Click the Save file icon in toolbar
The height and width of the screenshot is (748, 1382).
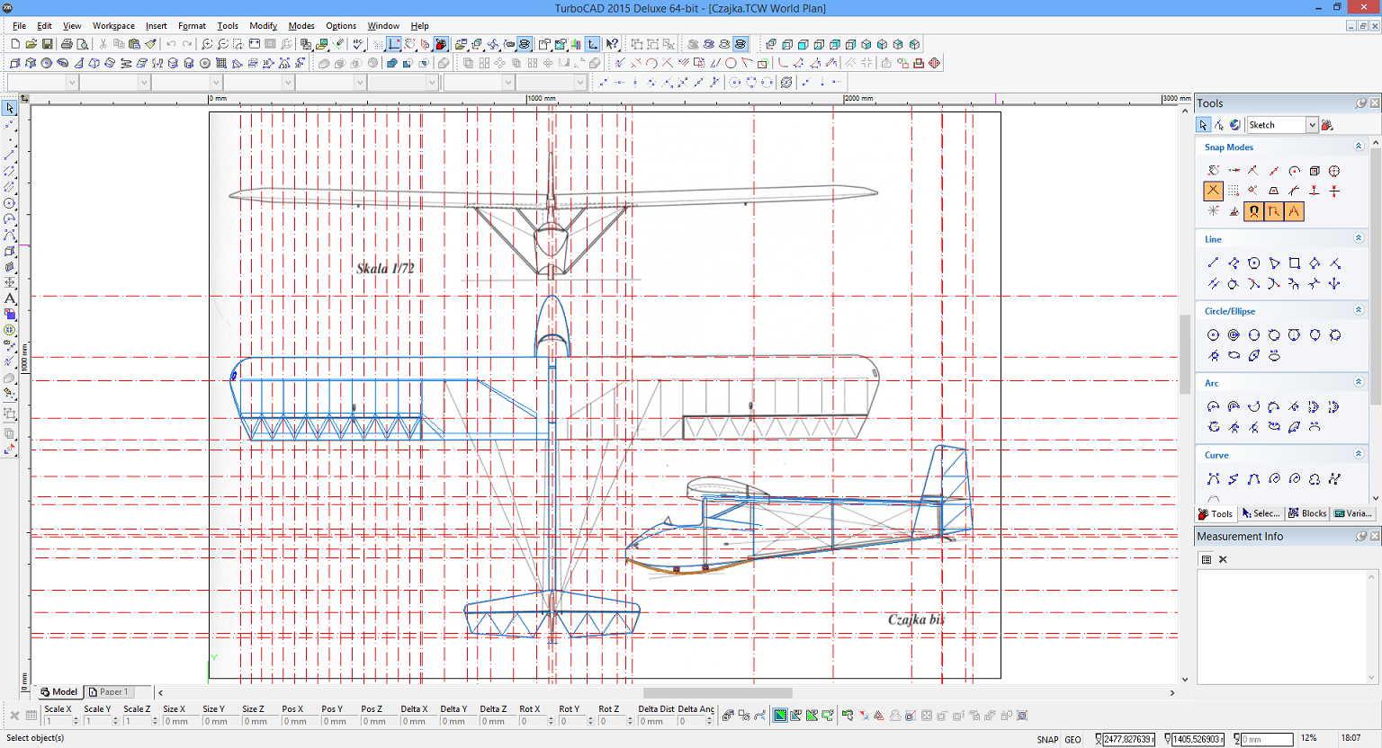[47, 44]
